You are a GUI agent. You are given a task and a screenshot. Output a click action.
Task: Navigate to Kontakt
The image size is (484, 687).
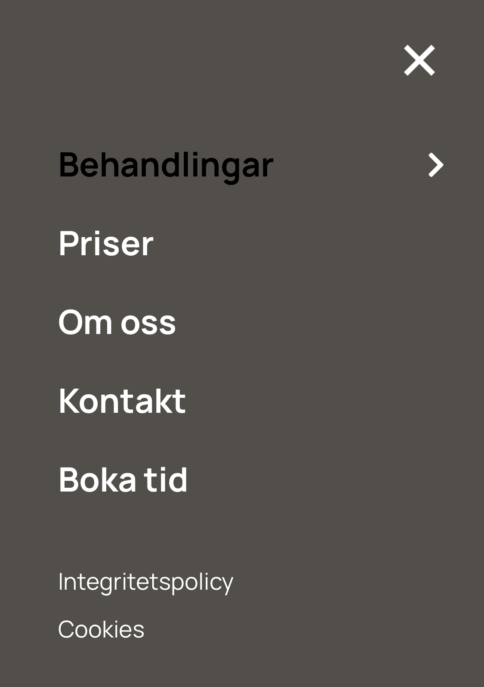[122, 401]
